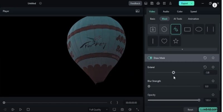
Task: Reset the Draw Mask settings
Action: [x=205, y=58]
